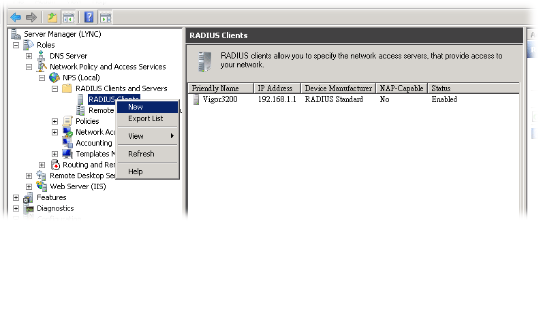Click the Back arrow toolbar icon
The width and height of the screenshot is (558, 313).
point(15,17)
